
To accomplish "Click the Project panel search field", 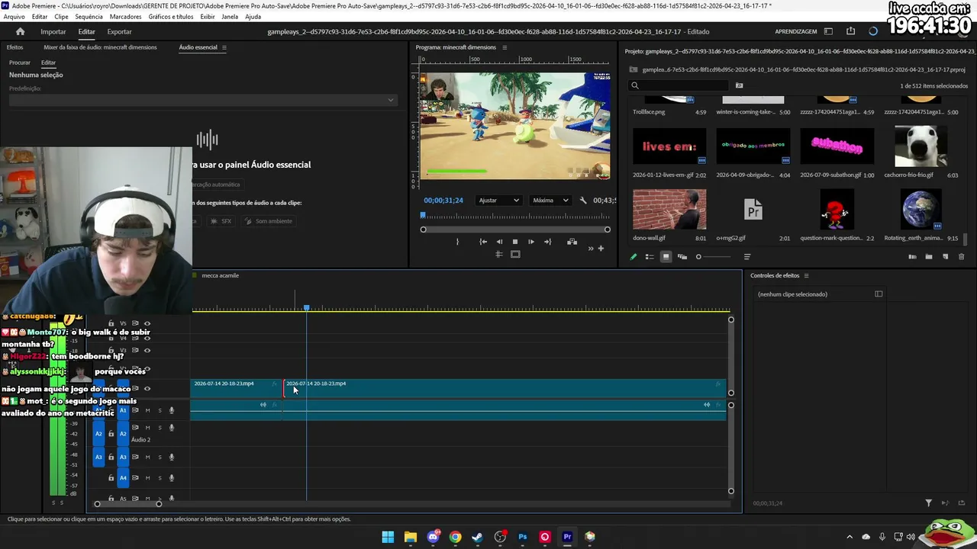I will pyautogui.click(x=679, y=85).
